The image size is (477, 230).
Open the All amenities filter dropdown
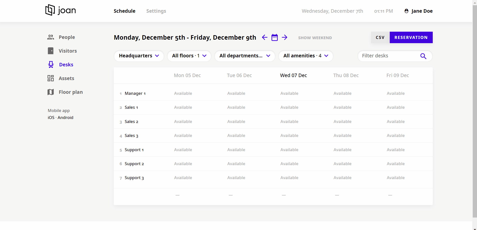coord(305,56)
